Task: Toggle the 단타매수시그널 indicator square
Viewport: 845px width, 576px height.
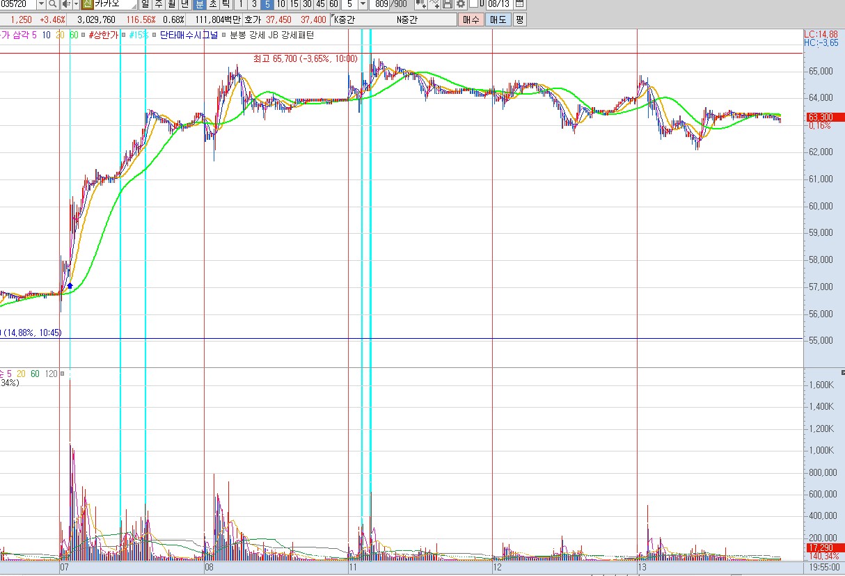Action: 155,35
